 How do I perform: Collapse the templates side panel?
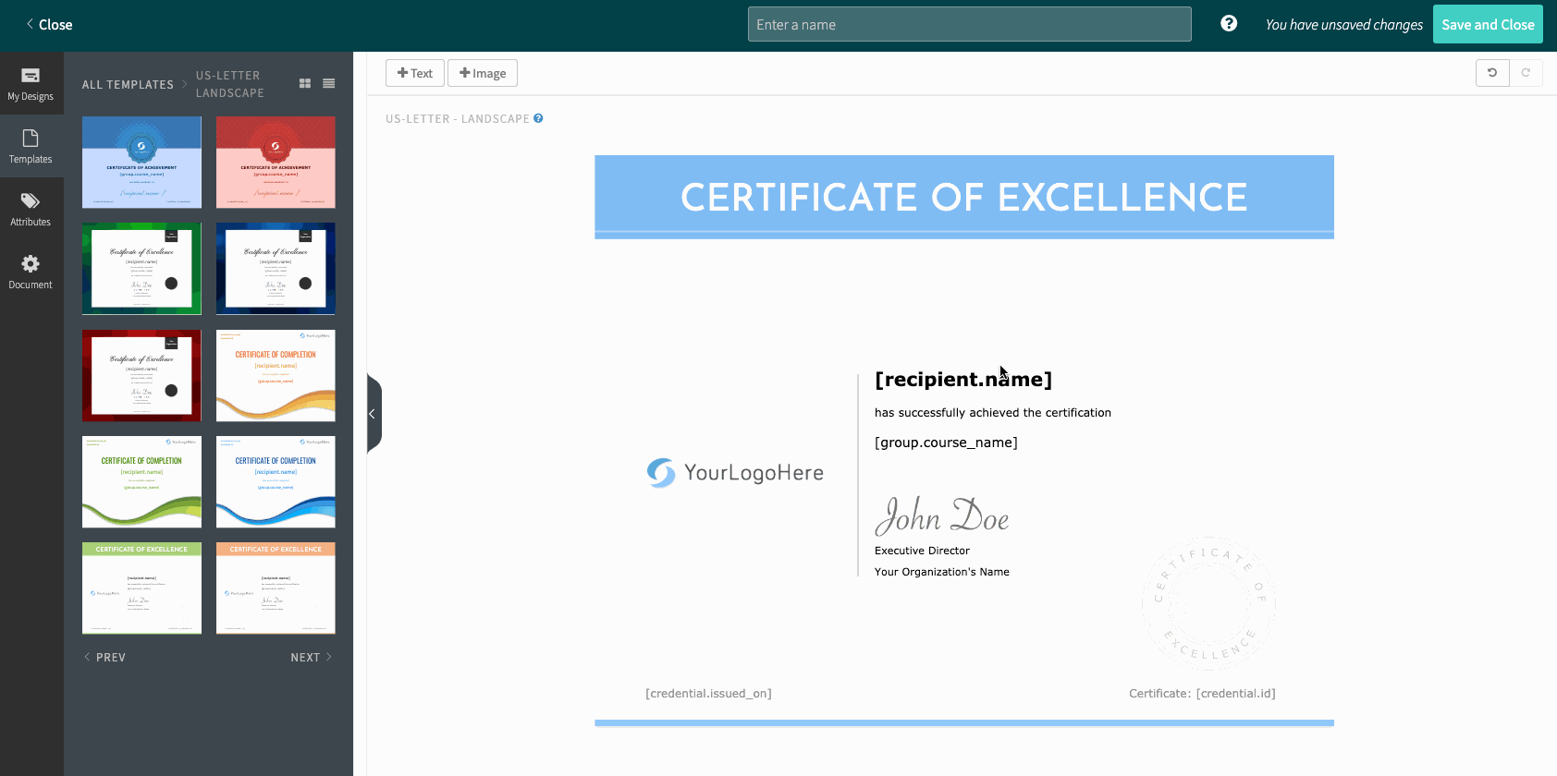[373, 414]
